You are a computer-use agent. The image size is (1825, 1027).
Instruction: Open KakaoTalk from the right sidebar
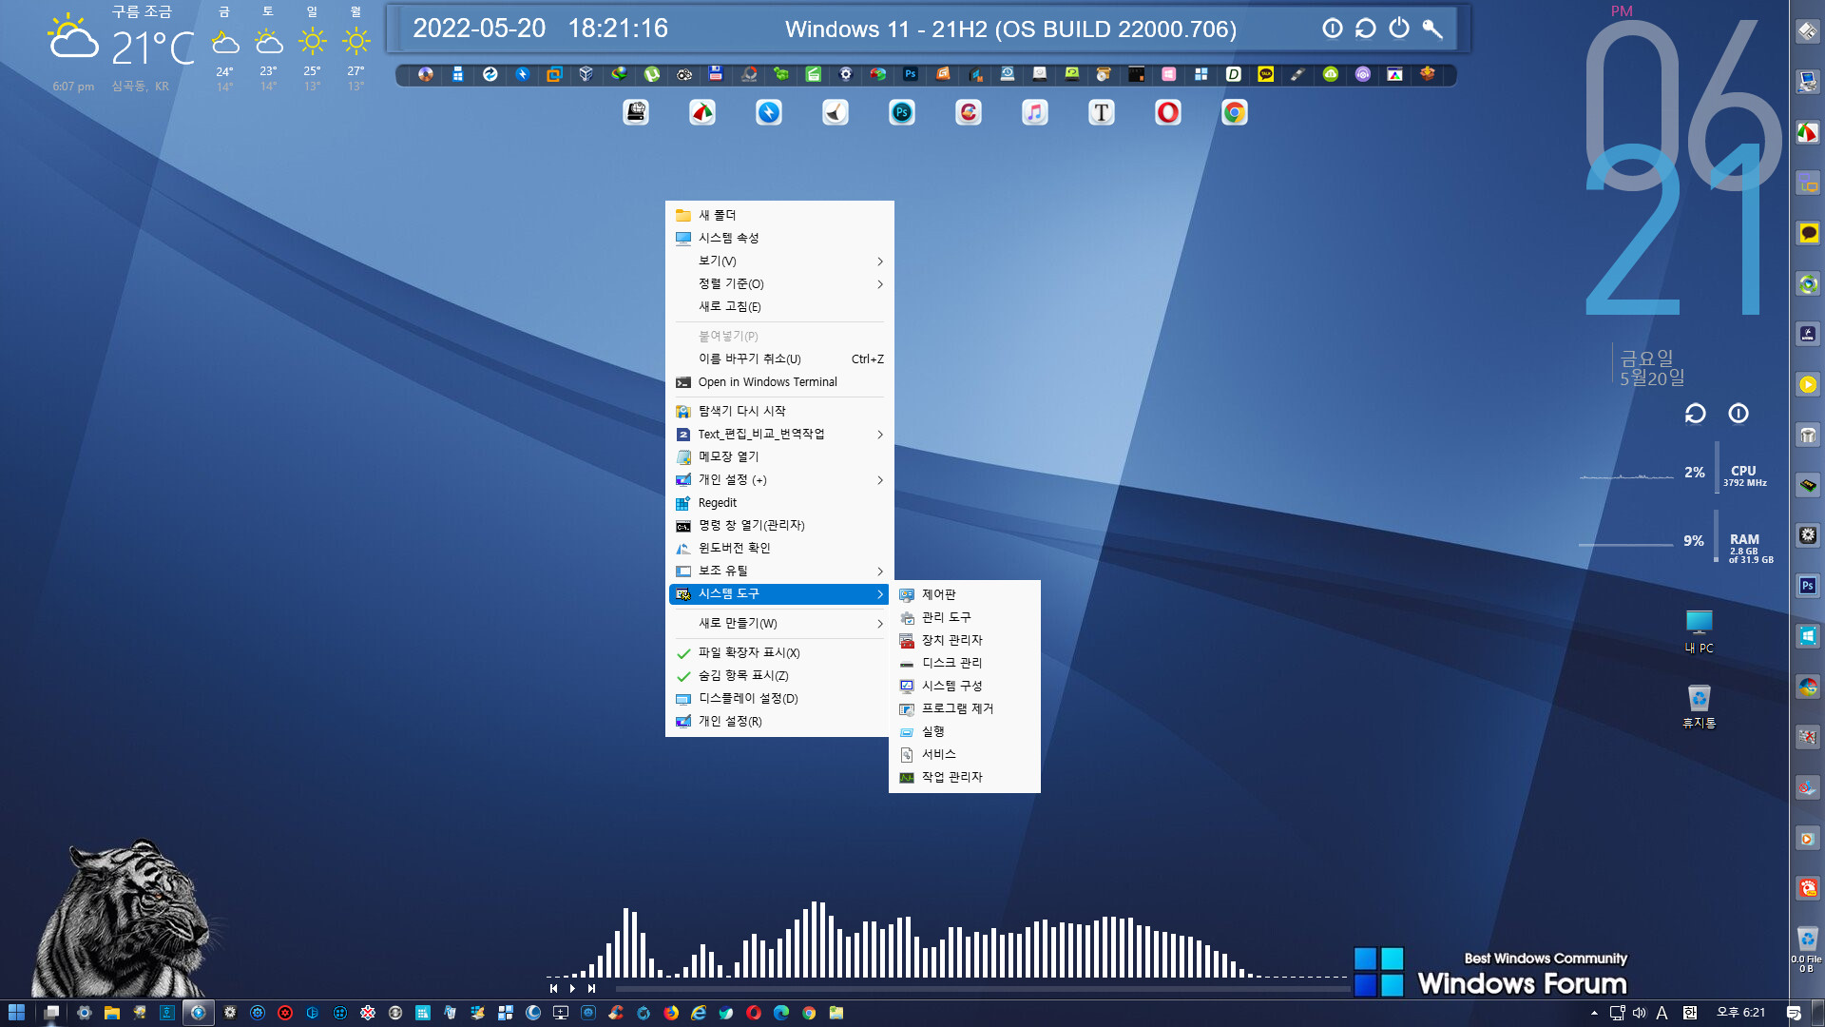pos(1808,233)
